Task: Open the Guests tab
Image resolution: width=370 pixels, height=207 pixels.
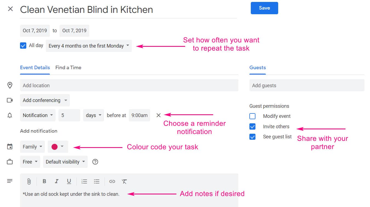Action: coord(257,68)
